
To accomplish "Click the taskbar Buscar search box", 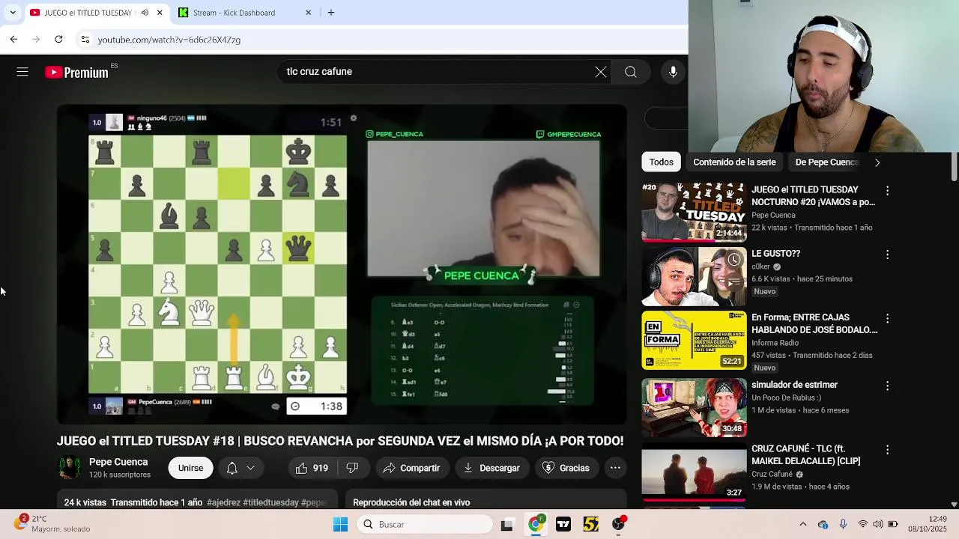I will pyautogui.click(x=424, y=524).
